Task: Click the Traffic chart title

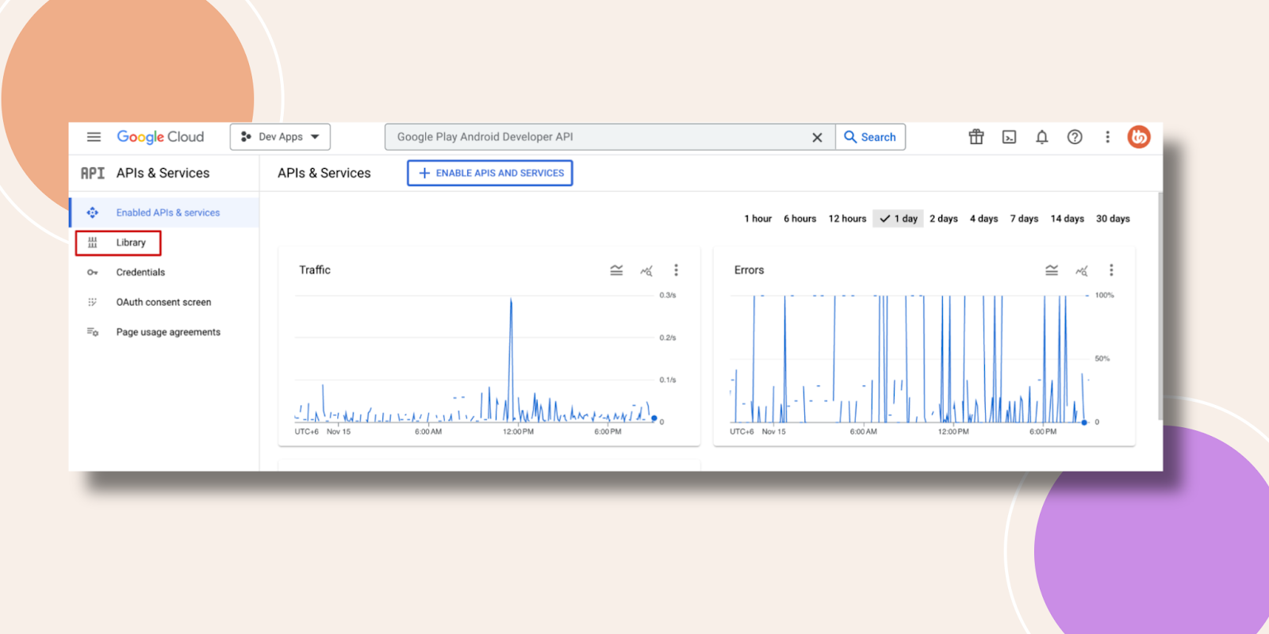Action: [315, 270]
